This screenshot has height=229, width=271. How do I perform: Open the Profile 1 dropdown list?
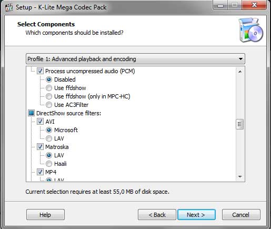tap(135, 59)
